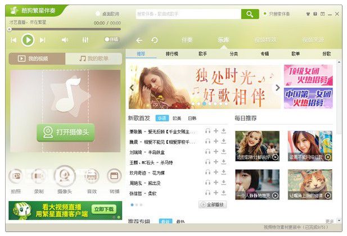Switch to the 伴奏 main tab
The image size is (347, 236).
pyautogui.click(x=187, y=40)
